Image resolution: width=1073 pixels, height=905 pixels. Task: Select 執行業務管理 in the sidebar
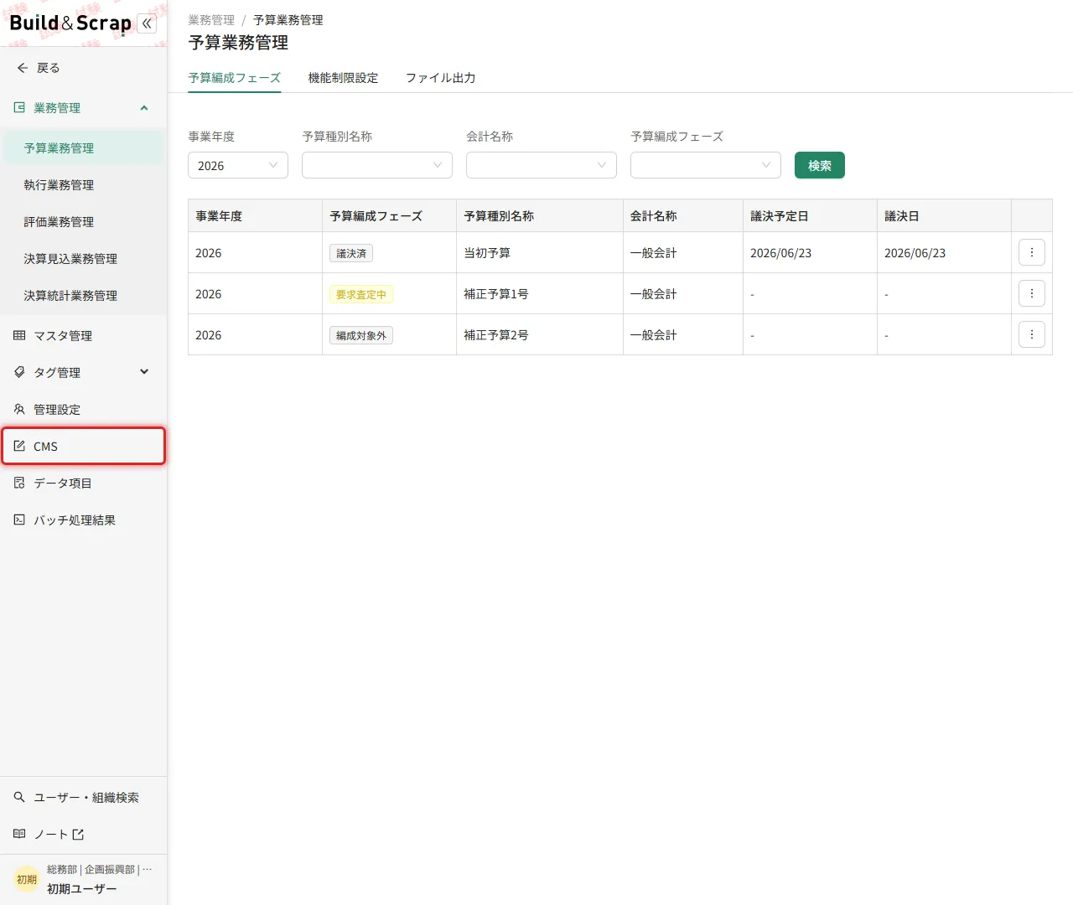coord(83,185)
